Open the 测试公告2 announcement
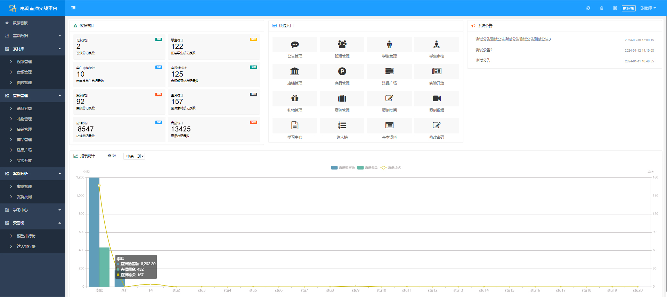The height and width of the screenshot is (297, 667). pos(484,50)
